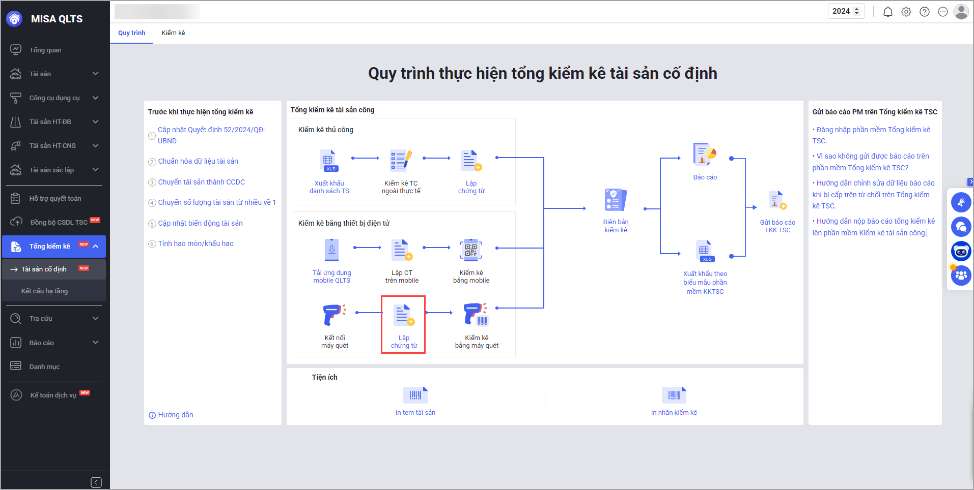974x490 pixels.
Task: Click In nhãn kiểm kê barcode icon
Action: 674,395
